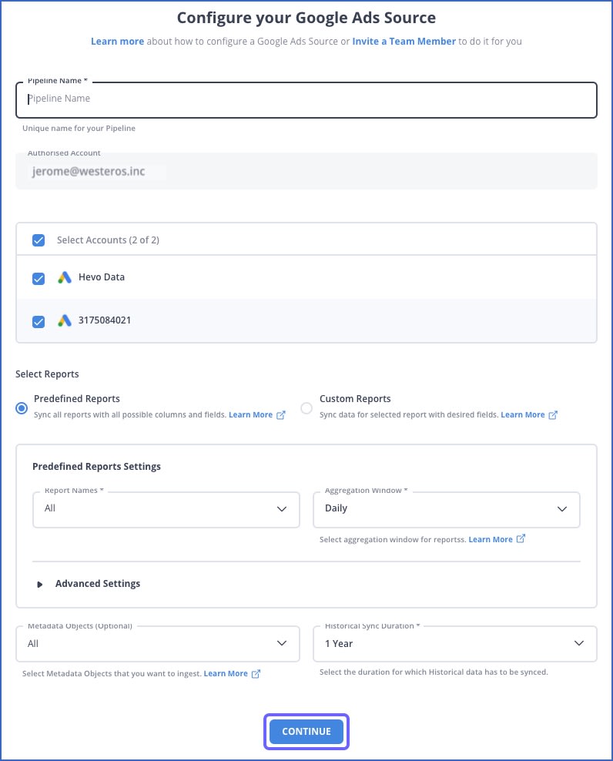Click the Authorised Account field jerome@westeros.inc

click(306, 171)
